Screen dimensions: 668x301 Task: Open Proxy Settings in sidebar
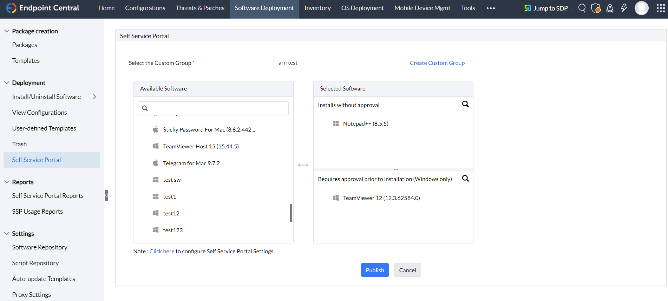click(x=32, y=295)
